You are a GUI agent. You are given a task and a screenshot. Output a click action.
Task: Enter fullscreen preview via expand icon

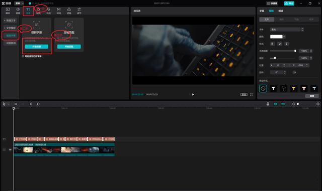[252, 94]
